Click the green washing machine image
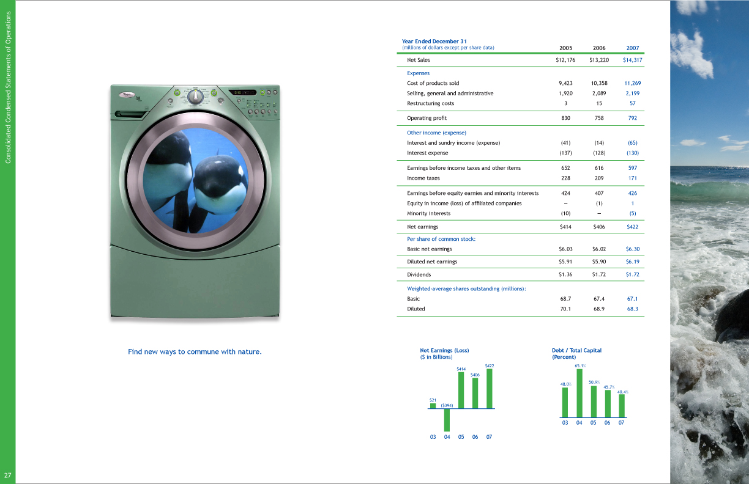The image size is (749, 484). 195,202
